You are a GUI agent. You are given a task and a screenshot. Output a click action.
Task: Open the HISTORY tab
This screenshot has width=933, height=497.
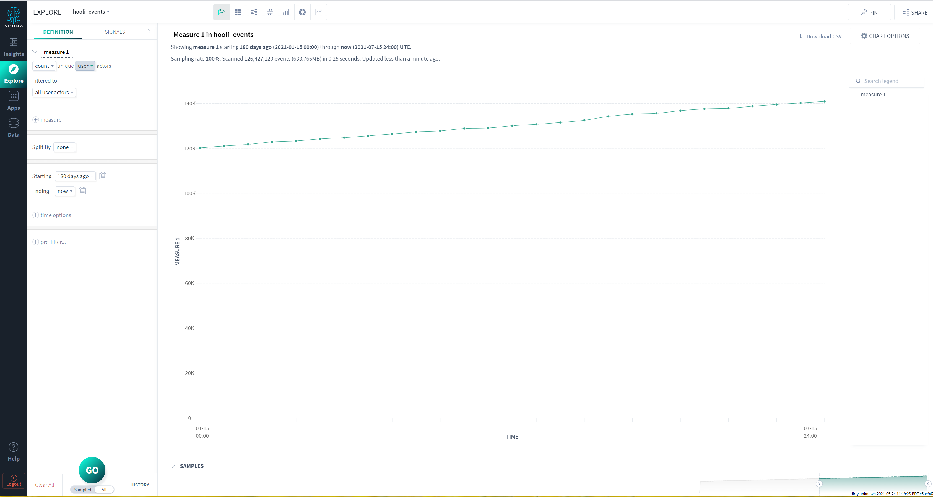coord(140,485)
